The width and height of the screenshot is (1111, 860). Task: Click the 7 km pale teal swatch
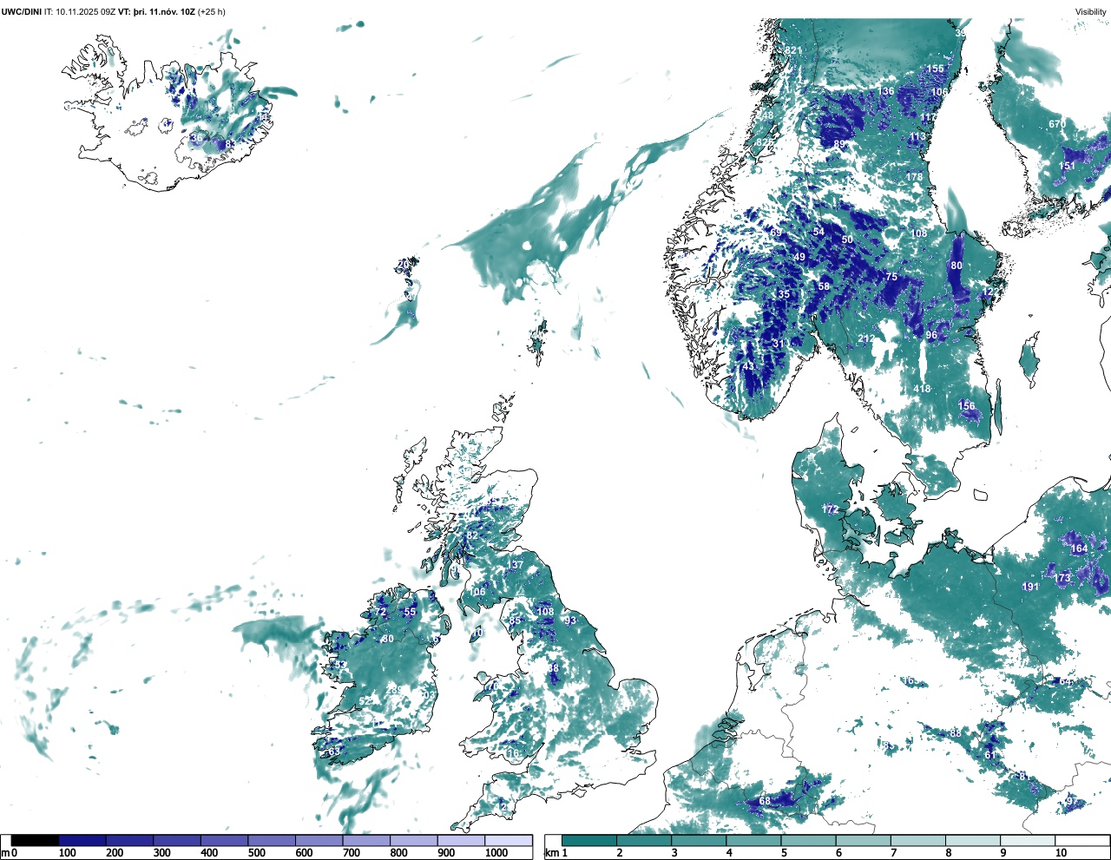click(917, 840)
